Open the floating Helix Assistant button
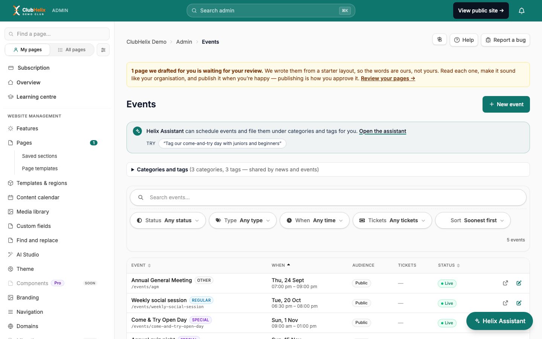This screenshot has width=542, height=339. tap(499, 321)
